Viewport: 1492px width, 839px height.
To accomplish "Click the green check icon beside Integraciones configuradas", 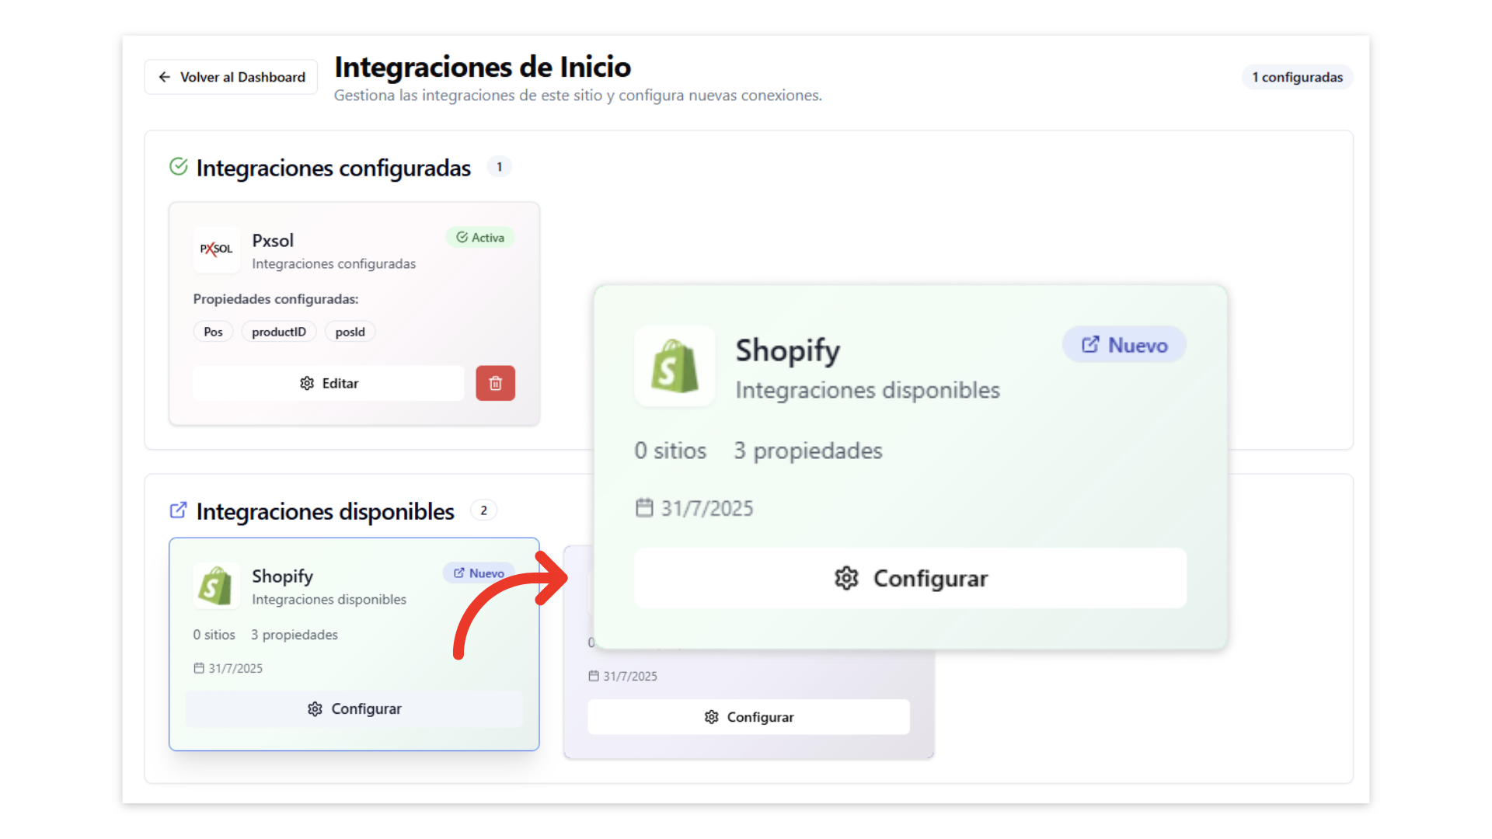I will coord(179,167).
